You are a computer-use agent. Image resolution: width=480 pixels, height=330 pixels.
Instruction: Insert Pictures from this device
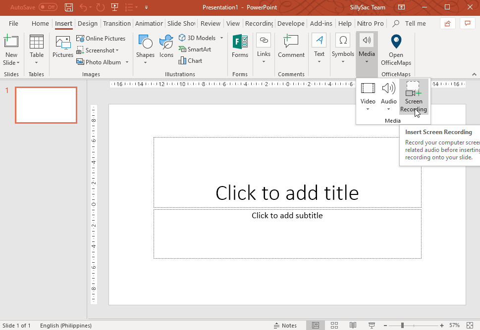pos(62,48)
